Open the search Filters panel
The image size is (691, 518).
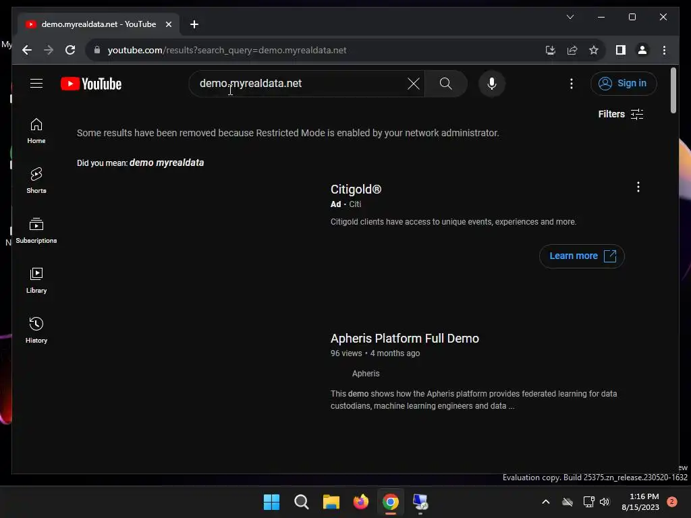(x=621, y=114)
